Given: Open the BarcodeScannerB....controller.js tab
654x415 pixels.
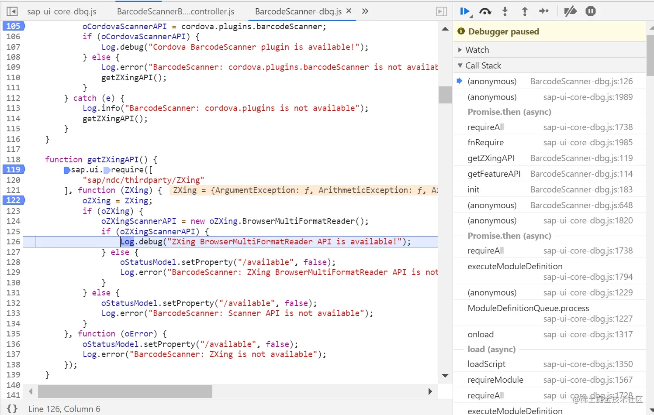Looking at the screenshot, I should pos(176,11).
